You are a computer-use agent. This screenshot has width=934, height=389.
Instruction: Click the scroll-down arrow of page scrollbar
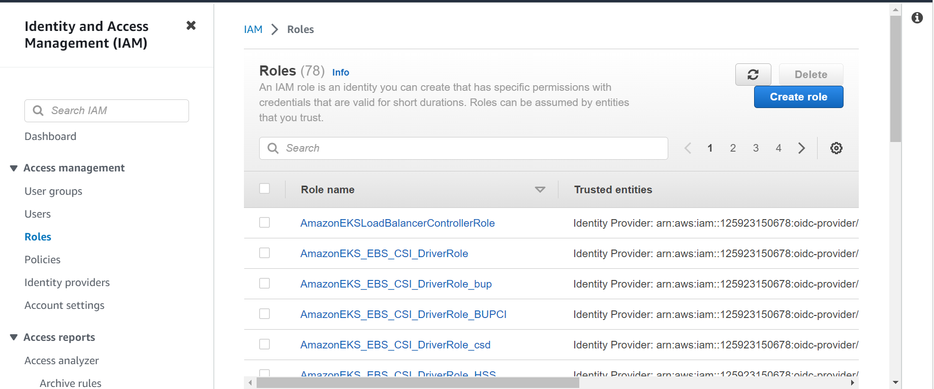pyautogui.click(x=895, y=382)
